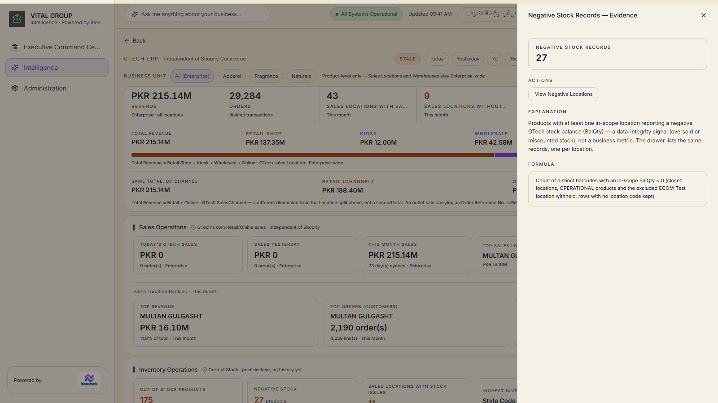Click the STALE status badge
718x403 pixels.
(x=407, y=59)
